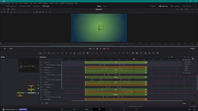Image resolution: width=198 pixels, height=111 pixels.
Task: Open the Color page in bottom navigation
Action: click(x=111, y=109)
